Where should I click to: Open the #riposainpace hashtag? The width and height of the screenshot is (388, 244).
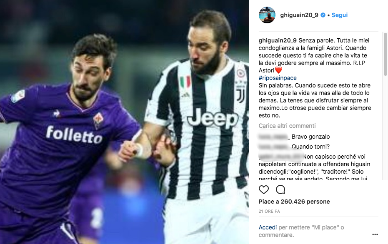(x=278, y=78)
